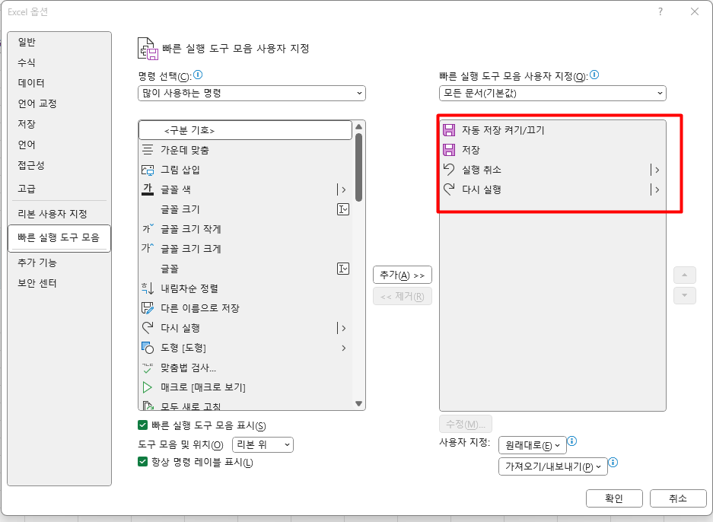Screen dimensions: 713x522
Task: Click the 내림차순 정렬 sort icon
Action: pos(148,288)
